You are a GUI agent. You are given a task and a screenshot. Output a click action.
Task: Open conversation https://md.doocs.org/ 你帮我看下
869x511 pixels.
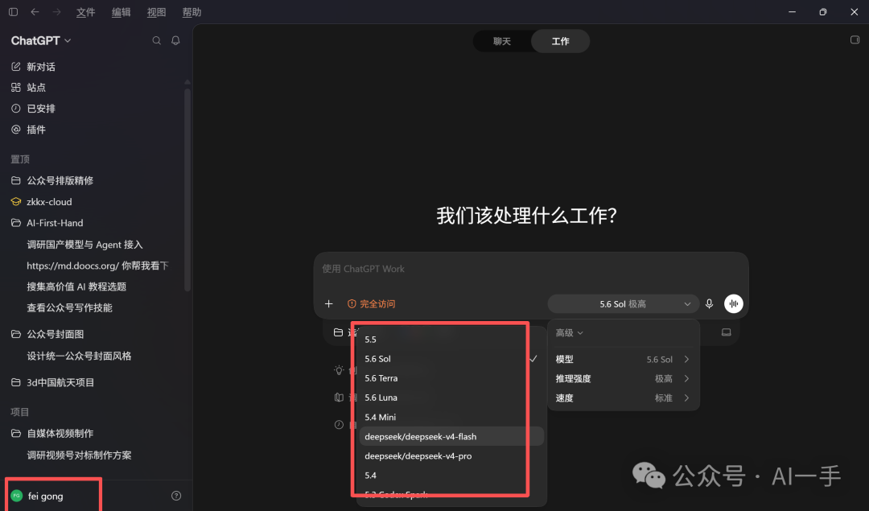click(x=97, y=266)
